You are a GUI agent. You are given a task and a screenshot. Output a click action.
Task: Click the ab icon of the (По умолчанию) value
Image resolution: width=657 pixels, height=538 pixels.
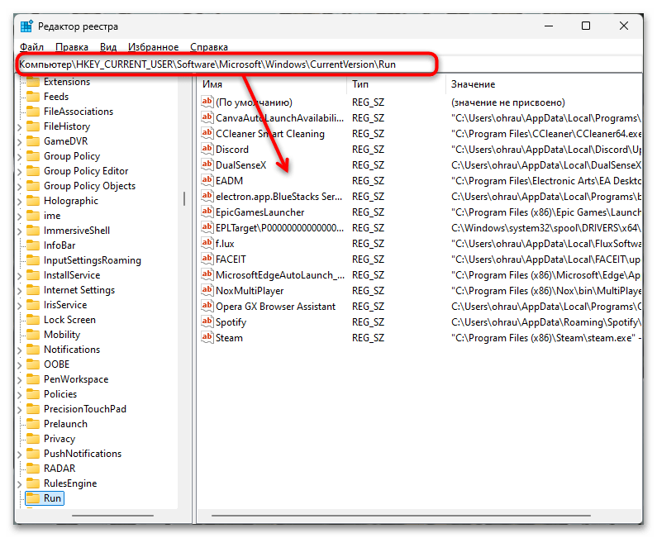click(x=207, y=102)
